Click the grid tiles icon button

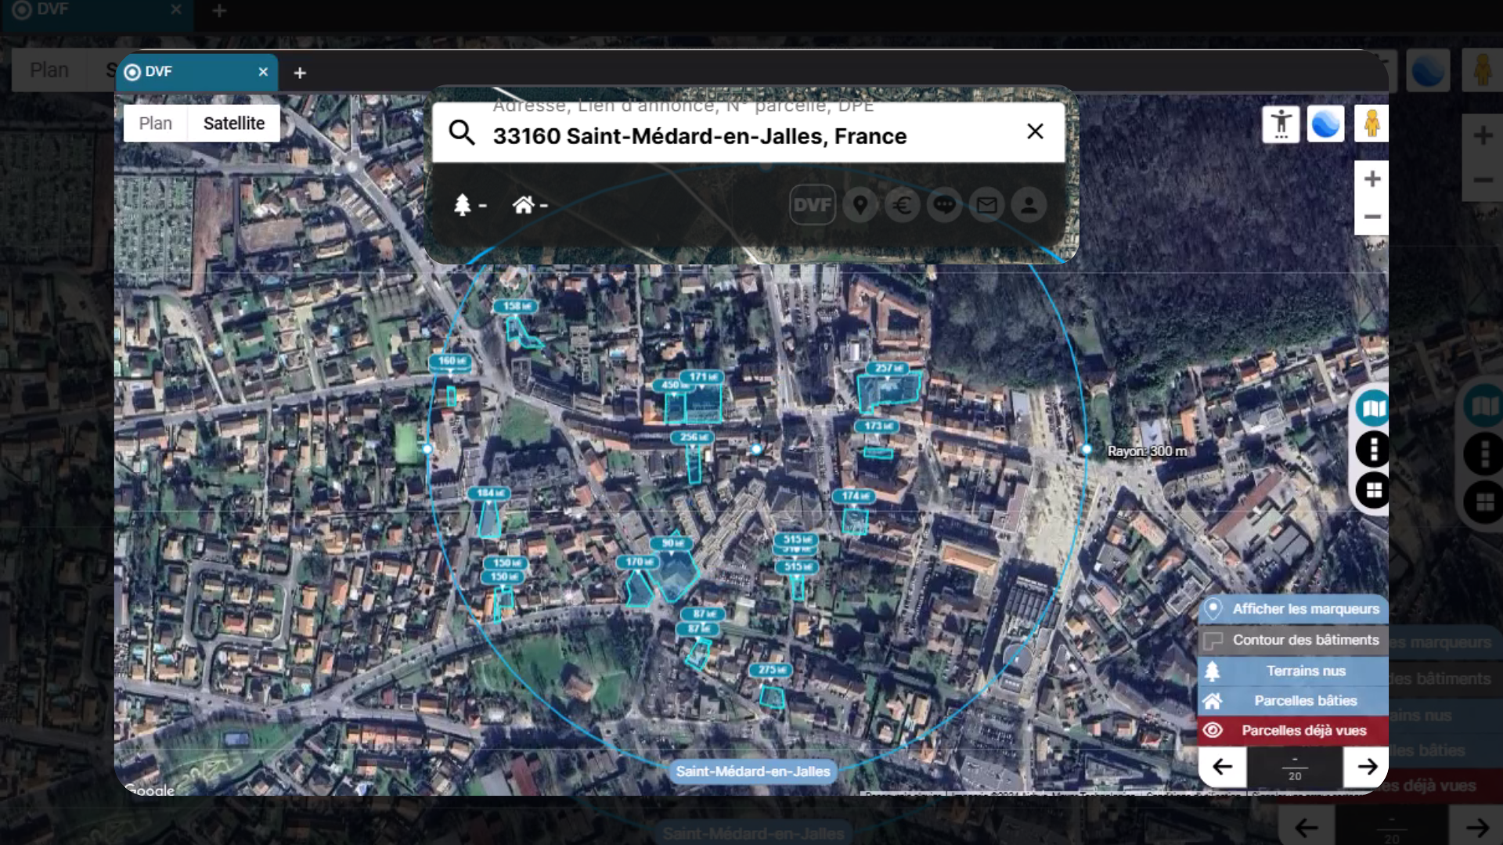coord(1373,491)
